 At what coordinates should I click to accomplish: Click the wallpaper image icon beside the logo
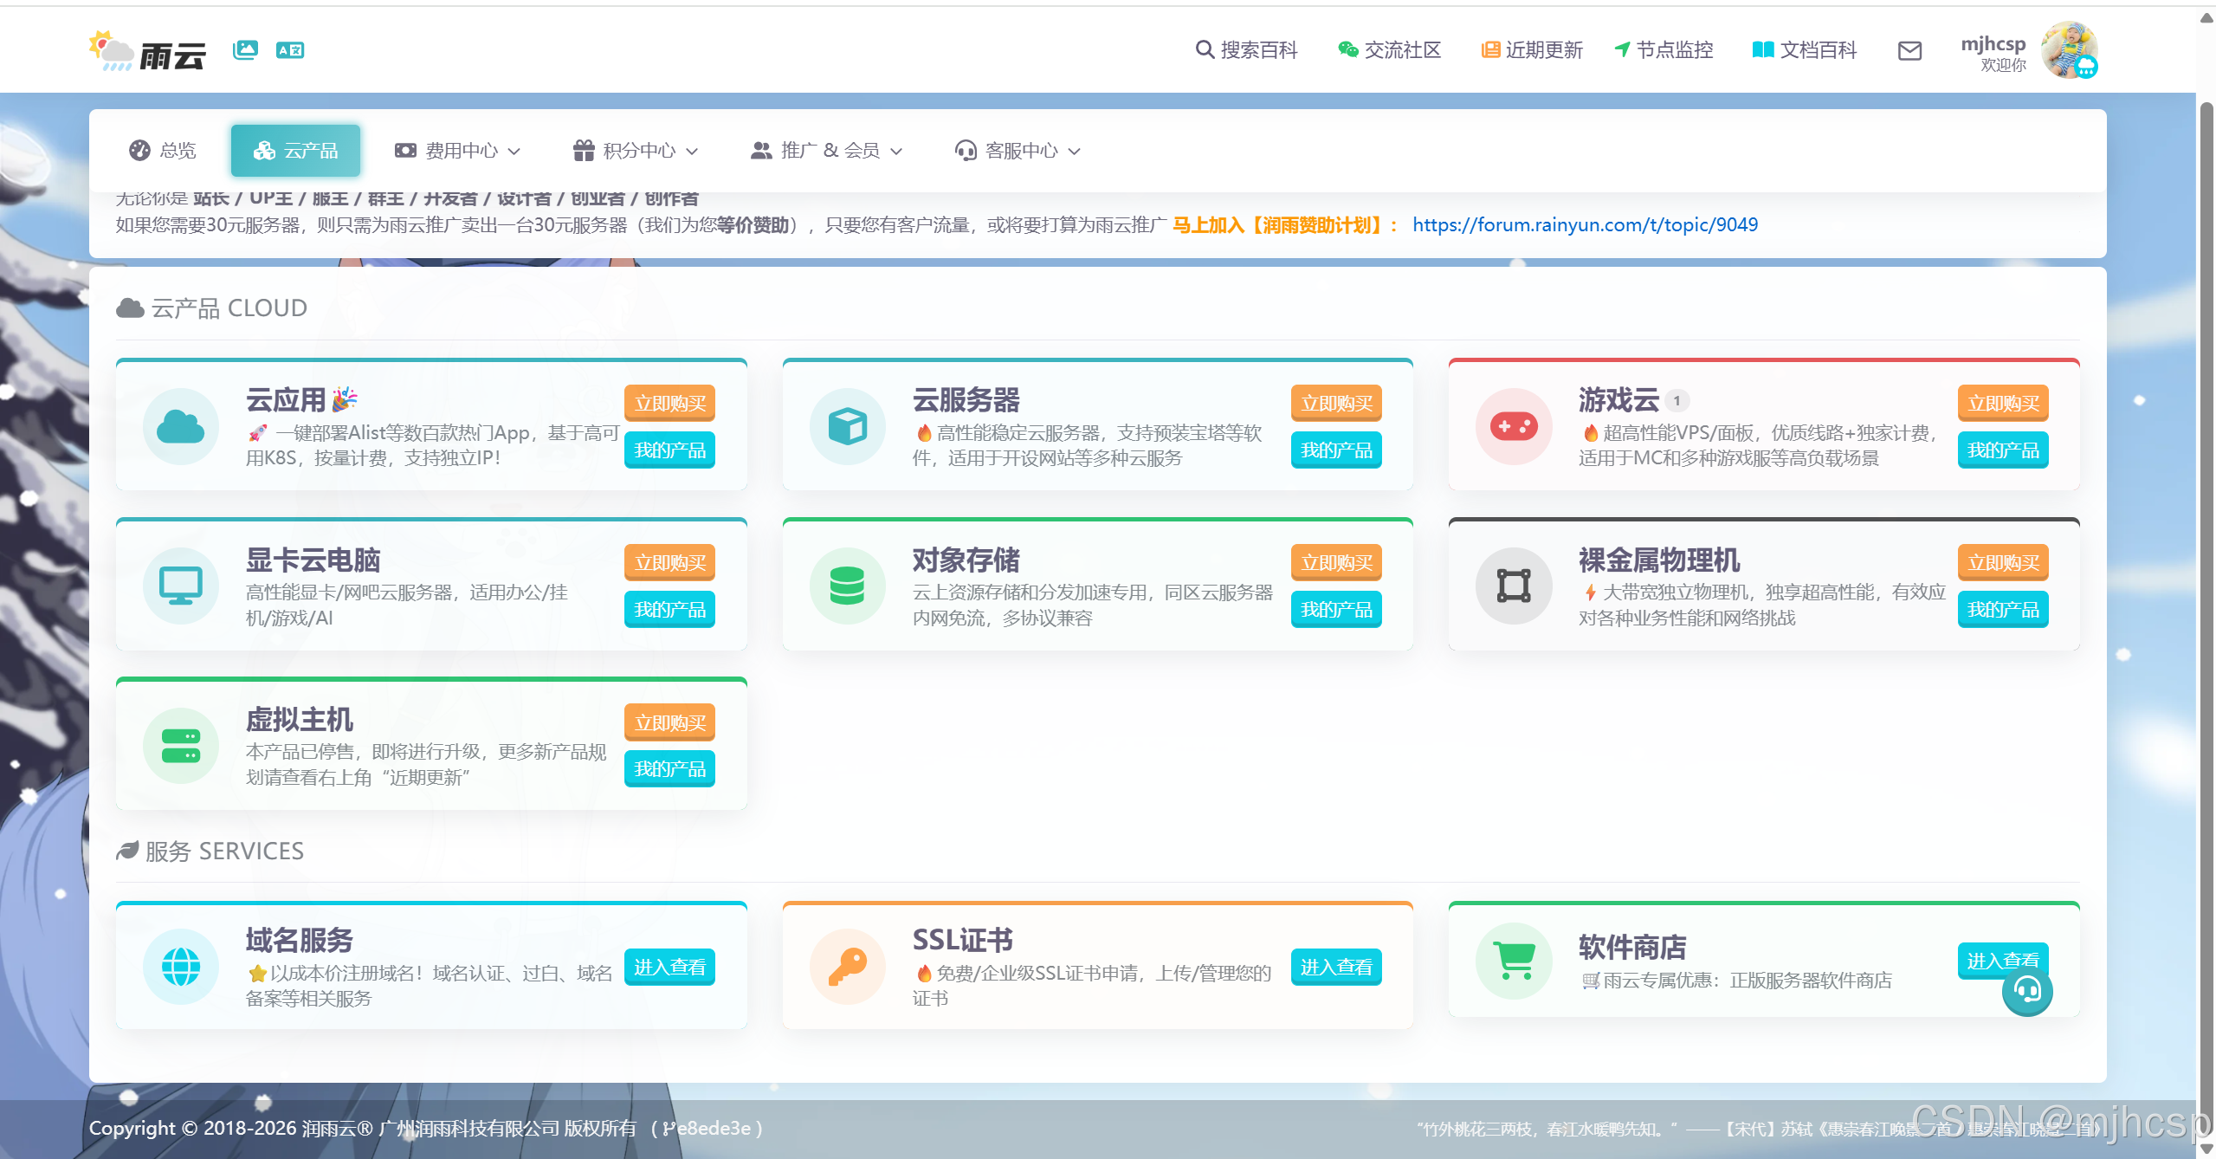245,50
